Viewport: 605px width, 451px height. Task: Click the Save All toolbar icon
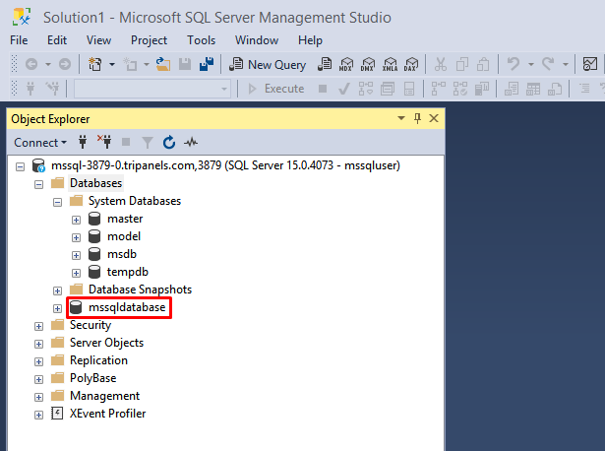pyautogui.click(x=208, y=64)
